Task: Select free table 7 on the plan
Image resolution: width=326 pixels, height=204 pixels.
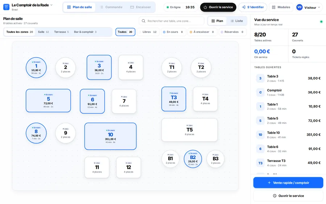Action: pyautogui.click(x=124, y=101)
